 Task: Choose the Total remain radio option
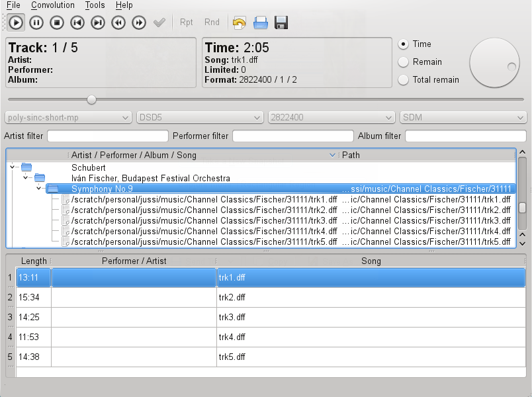click(403, 80)
